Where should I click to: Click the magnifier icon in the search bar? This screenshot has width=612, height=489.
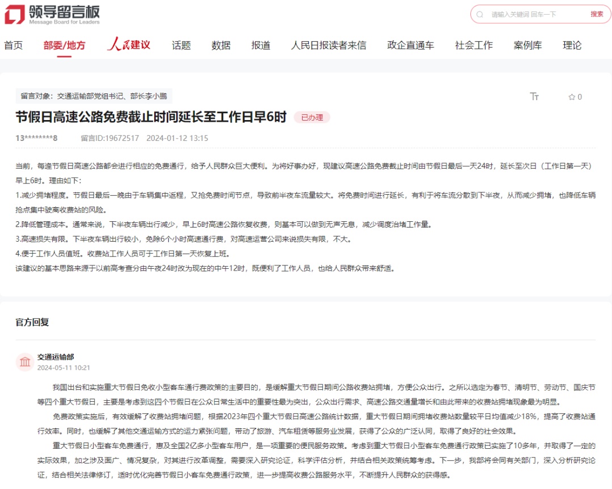(481, 14)
